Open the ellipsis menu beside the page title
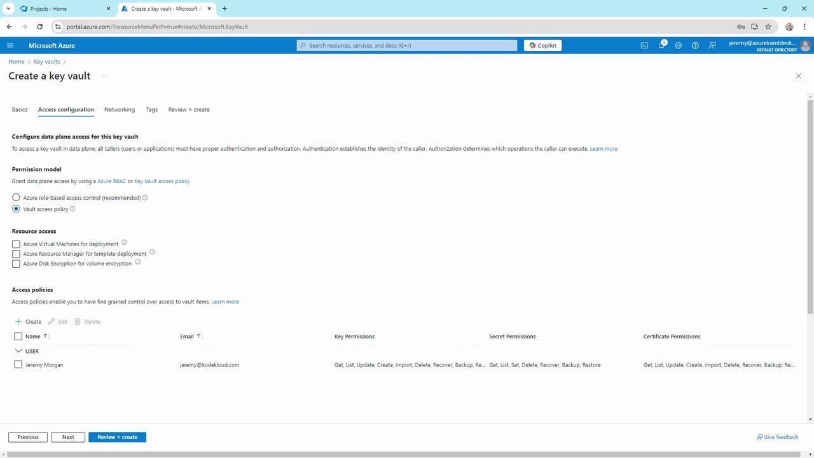Image resolution: width=814 pixels, height=458 pixels. coord(103,76)
